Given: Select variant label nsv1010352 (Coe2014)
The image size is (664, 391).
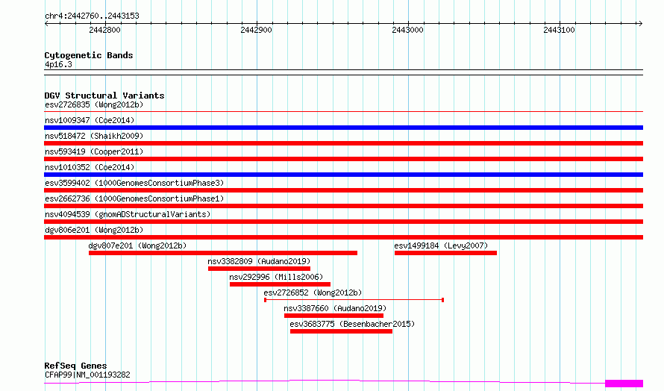Looking at the screenshot, I should pyautogui.click(x=90, y=167).
